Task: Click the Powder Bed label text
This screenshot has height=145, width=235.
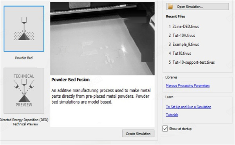Action: pos(24,58)
